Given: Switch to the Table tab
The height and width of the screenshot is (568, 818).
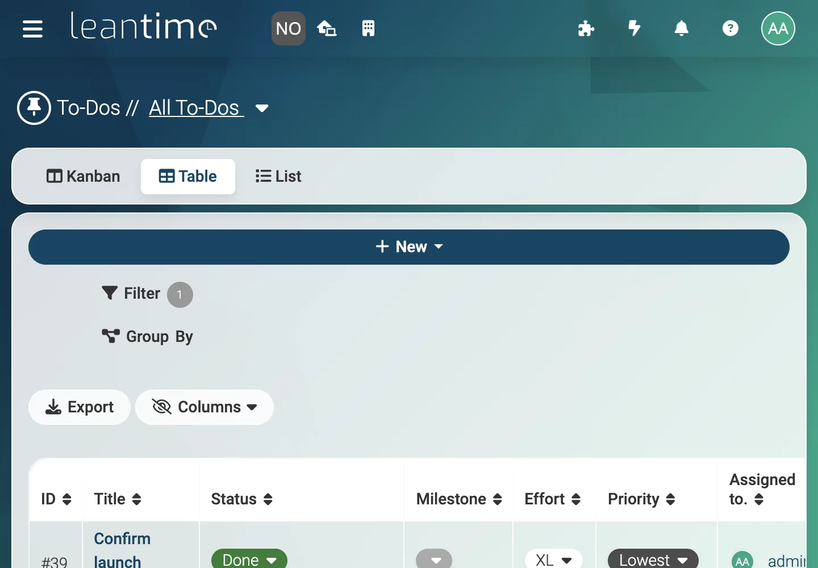Looking at the screenshot, I should [x=188, y=177].
